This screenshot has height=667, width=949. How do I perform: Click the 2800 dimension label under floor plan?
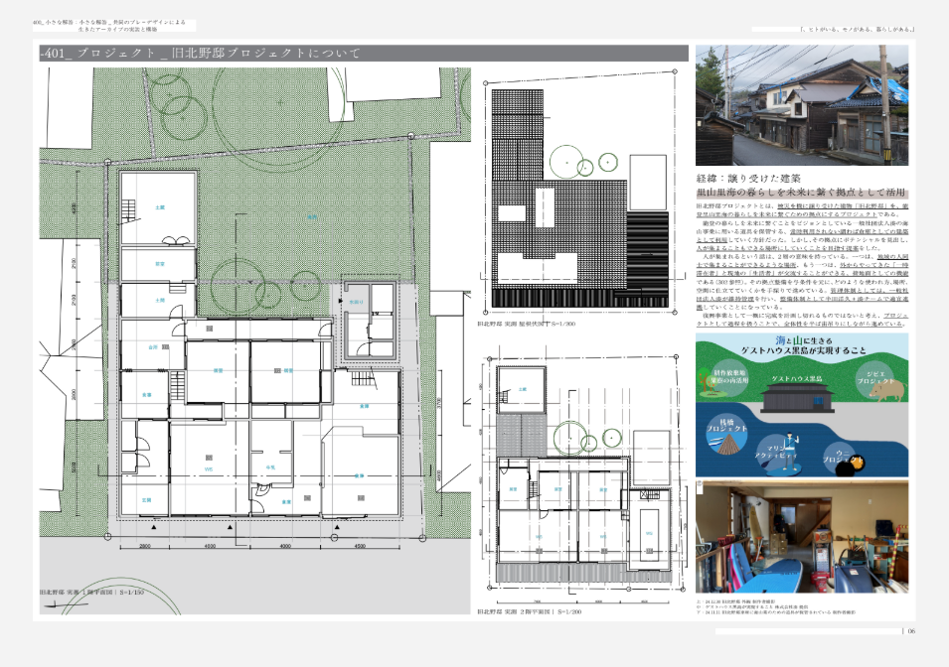144,546
